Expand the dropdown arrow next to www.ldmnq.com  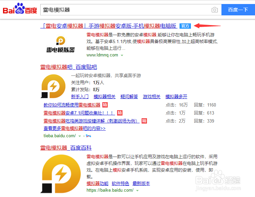click(122, 55)
